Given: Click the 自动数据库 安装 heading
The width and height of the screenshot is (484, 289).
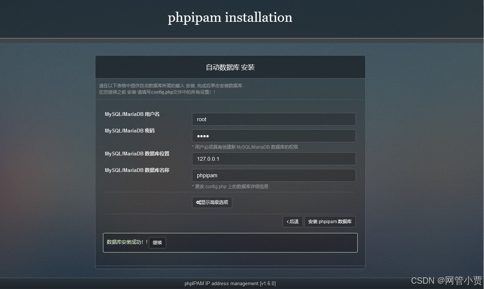Looking at the screenshot, I should coord(230,67).
